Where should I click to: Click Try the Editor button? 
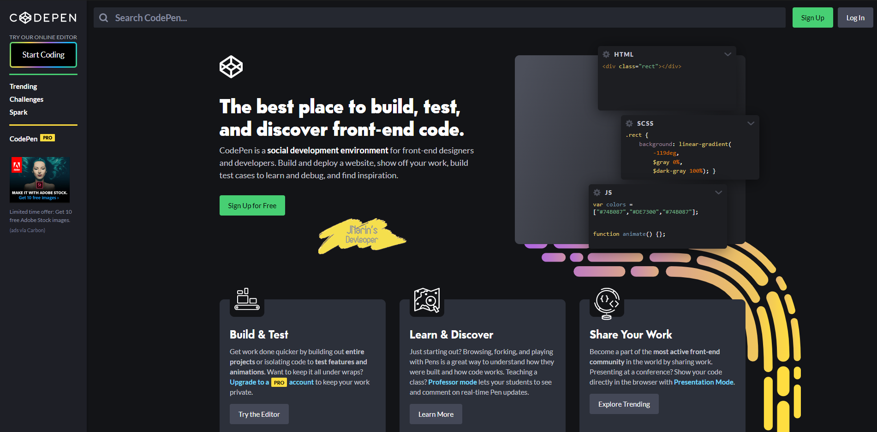click(259, 414)
